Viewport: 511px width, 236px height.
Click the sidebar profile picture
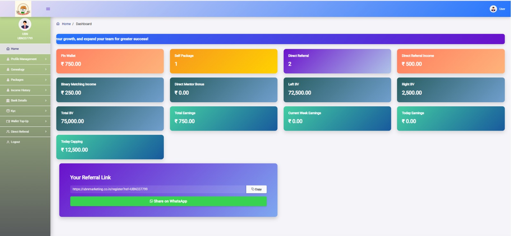point(25,25)
